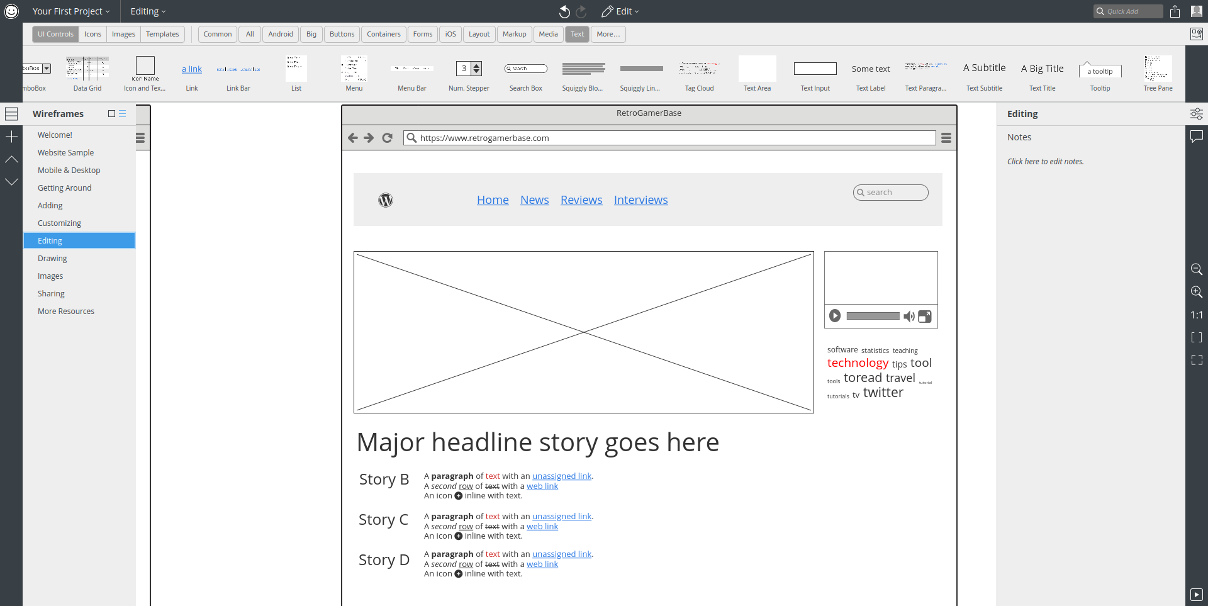Filter library by Common category
1208x606 pixels.
[218, 34]
